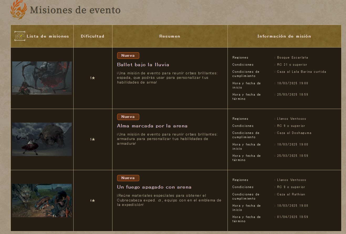Click Hora y fecha de término in Doshaguma row
Viewport: 346px width, 234px height.
pyautogui.click(x=246, y=158)
